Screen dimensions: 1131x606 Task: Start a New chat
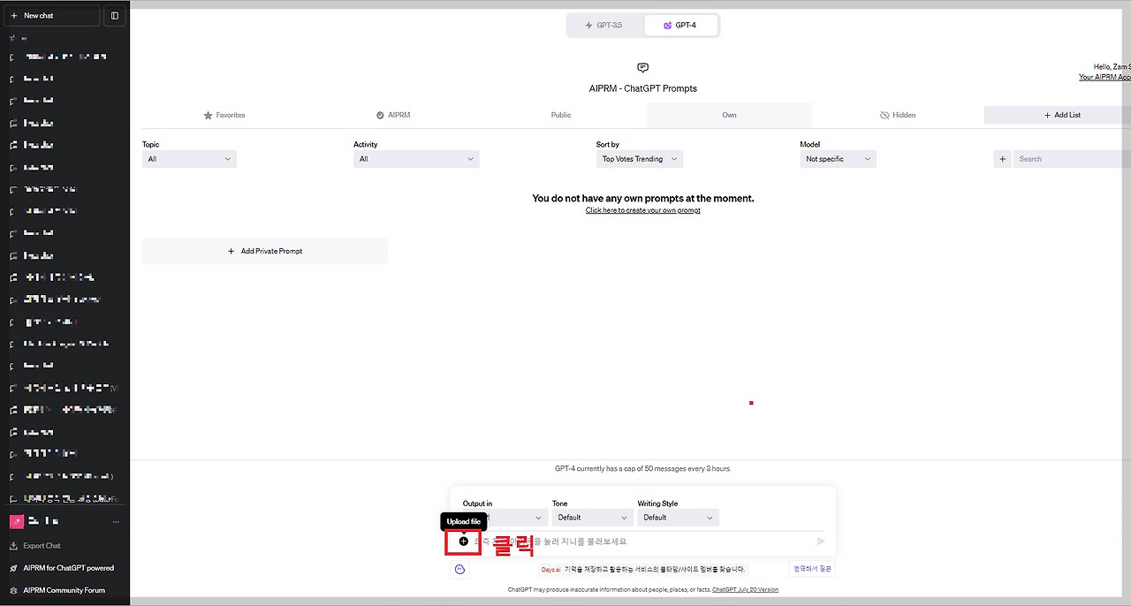(x=52, y=15)
